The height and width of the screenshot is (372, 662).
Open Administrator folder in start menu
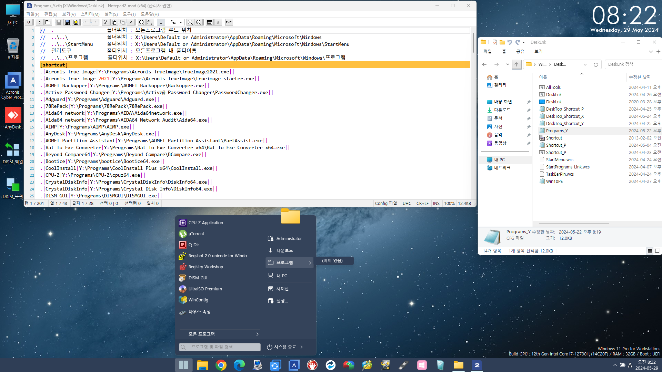tap(290, 238)
